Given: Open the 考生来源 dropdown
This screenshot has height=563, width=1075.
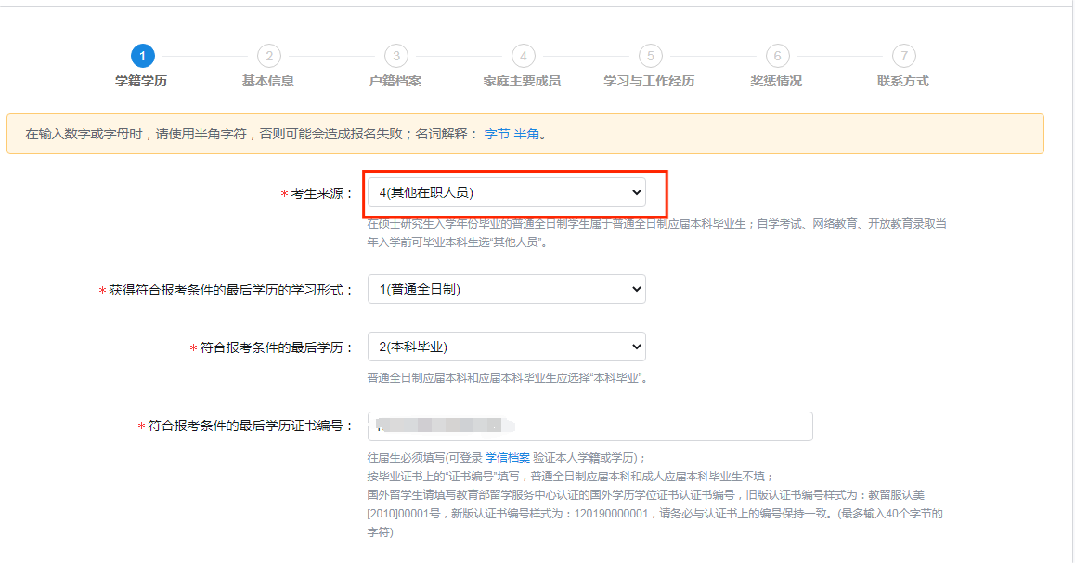Looking at the screenshot, I should (506, 192).
